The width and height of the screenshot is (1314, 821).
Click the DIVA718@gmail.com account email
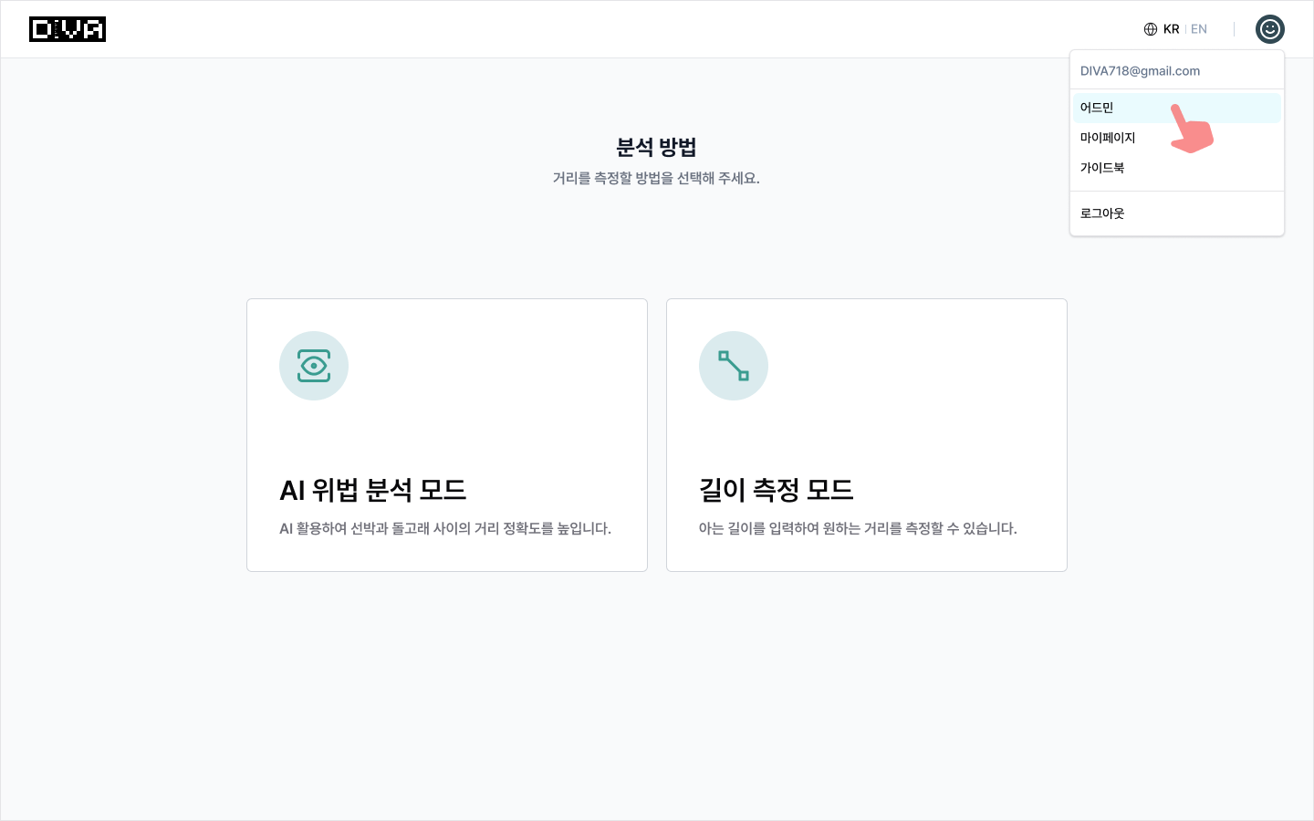click(1140, 71)
